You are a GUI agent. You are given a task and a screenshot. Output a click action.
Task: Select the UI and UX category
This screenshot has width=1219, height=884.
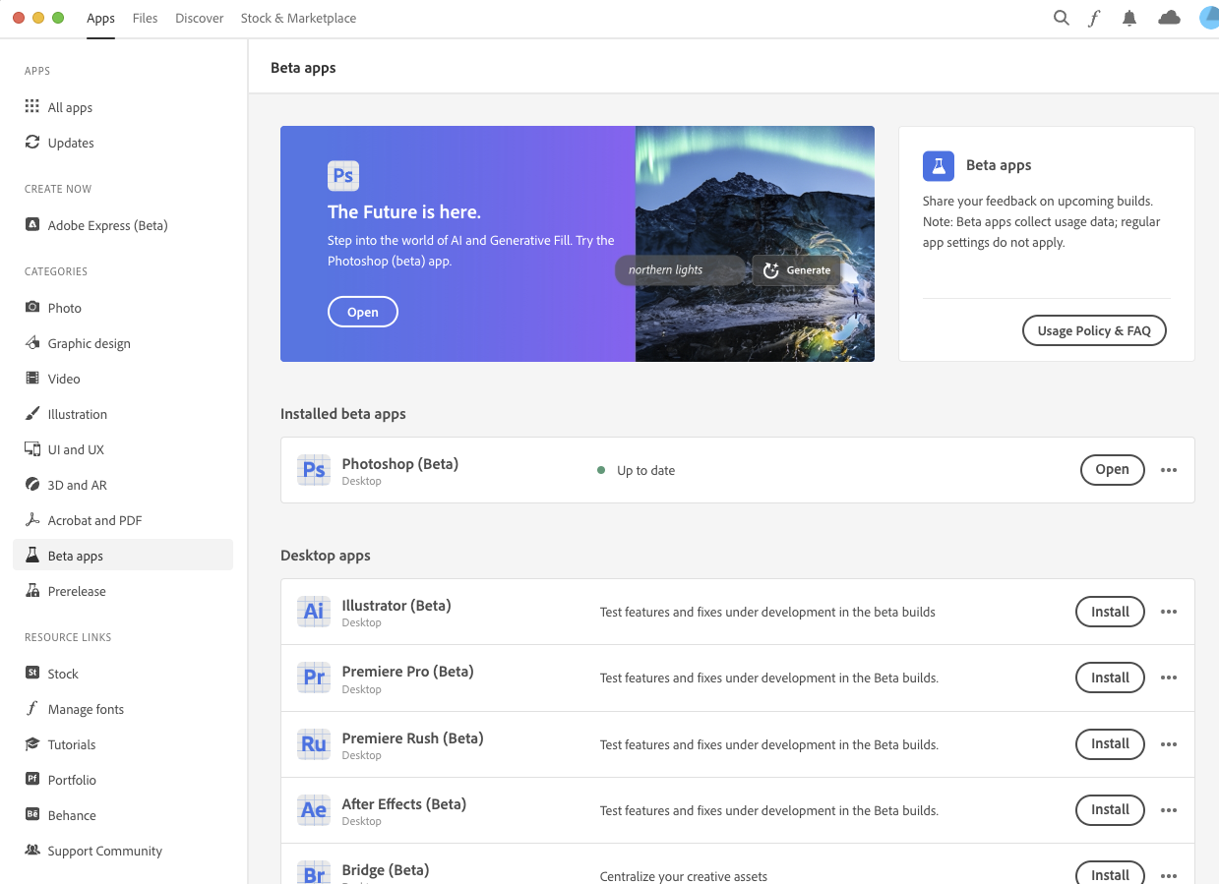[x=123, y=449]
